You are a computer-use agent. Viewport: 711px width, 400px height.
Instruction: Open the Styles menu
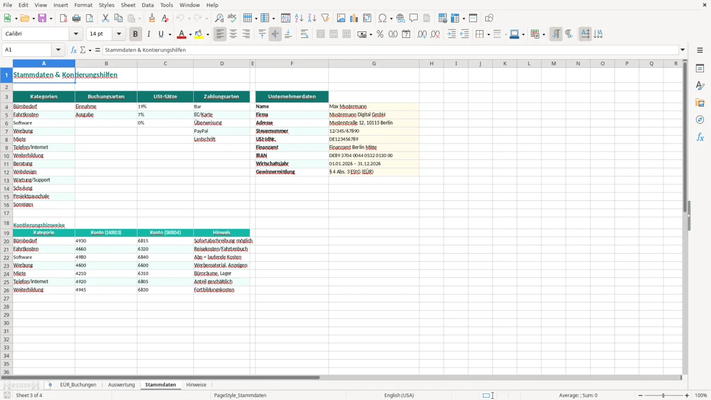[x=107, y=5]
